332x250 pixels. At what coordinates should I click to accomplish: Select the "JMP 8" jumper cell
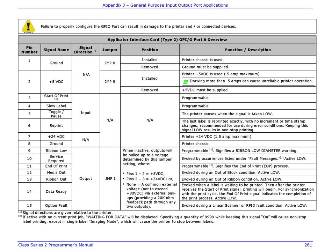coord(110,63)
